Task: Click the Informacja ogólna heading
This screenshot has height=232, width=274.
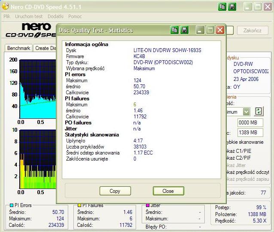Action: 86,44
